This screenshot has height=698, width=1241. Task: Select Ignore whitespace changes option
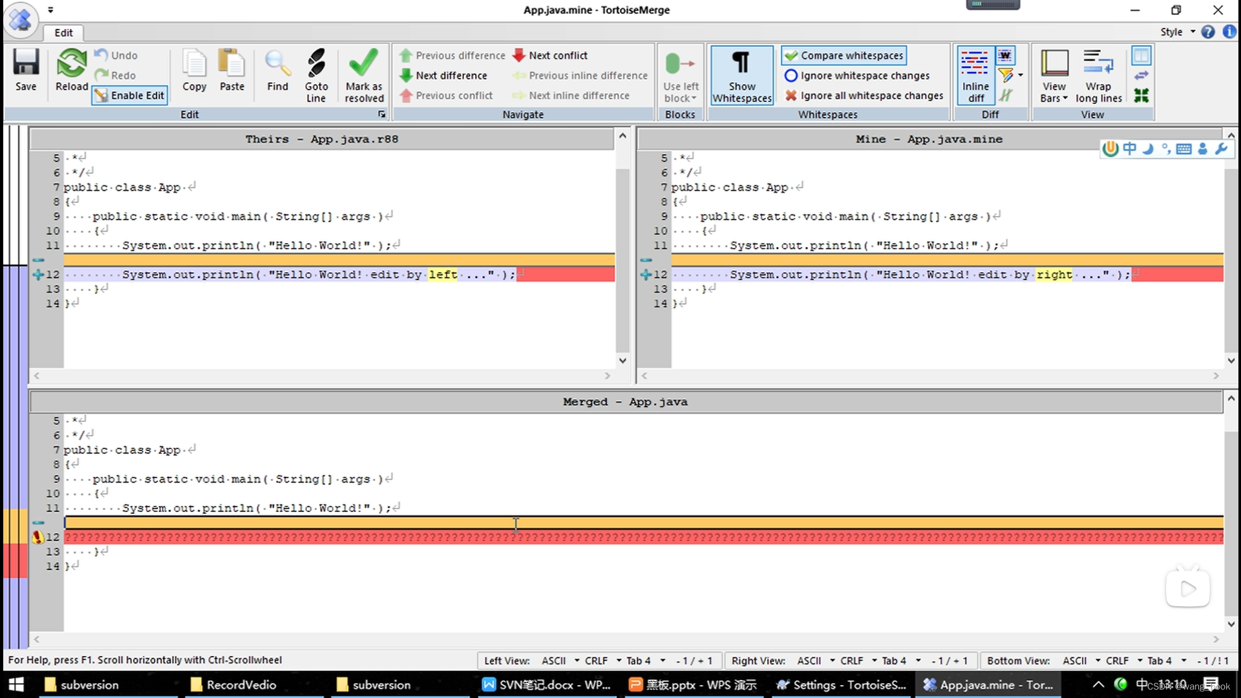pos(857,76)
